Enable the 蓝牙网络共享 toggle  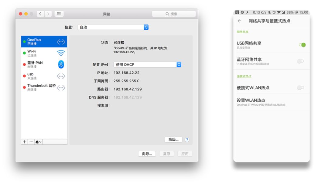click(x=301, y=61)
